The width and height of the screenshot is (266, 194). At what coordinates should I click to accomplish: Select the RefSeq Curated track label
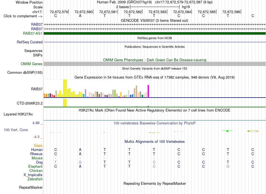pos(29,42)
